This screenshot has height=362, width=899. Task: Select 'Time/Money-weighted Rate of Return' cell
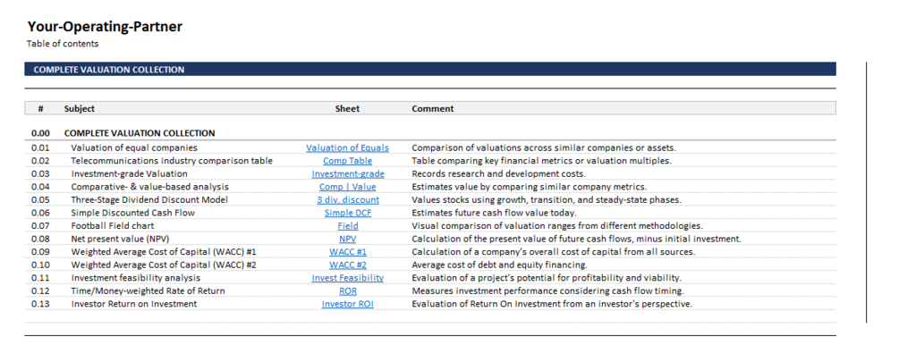click(x=148, y=291)
